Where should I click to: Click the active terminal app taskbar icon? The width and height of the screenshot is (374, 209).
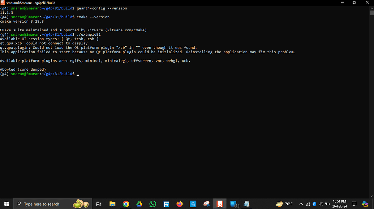tap(220, 204)
